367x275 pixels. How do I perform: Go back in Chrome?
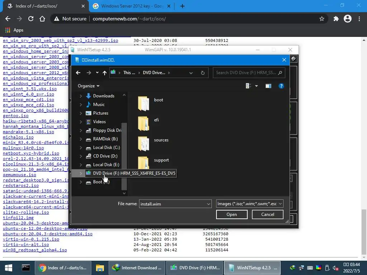click(x=8, y=19)
